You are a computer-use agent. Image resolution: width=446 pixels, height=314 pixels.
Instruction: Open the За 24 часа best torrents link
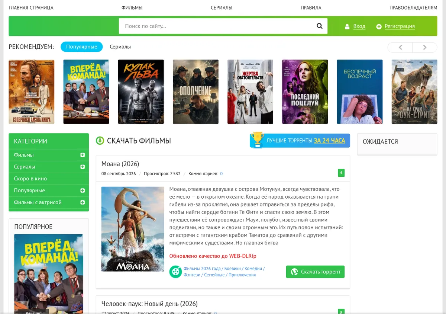pos(329,141)
